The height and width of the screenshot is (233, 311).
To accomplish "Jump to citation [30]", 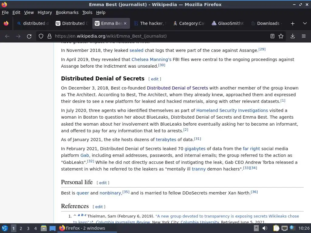I will point(162,65).
